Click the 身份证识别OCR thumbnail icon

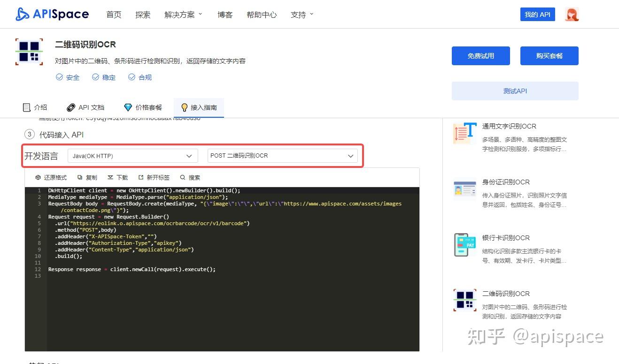(464, 190)
